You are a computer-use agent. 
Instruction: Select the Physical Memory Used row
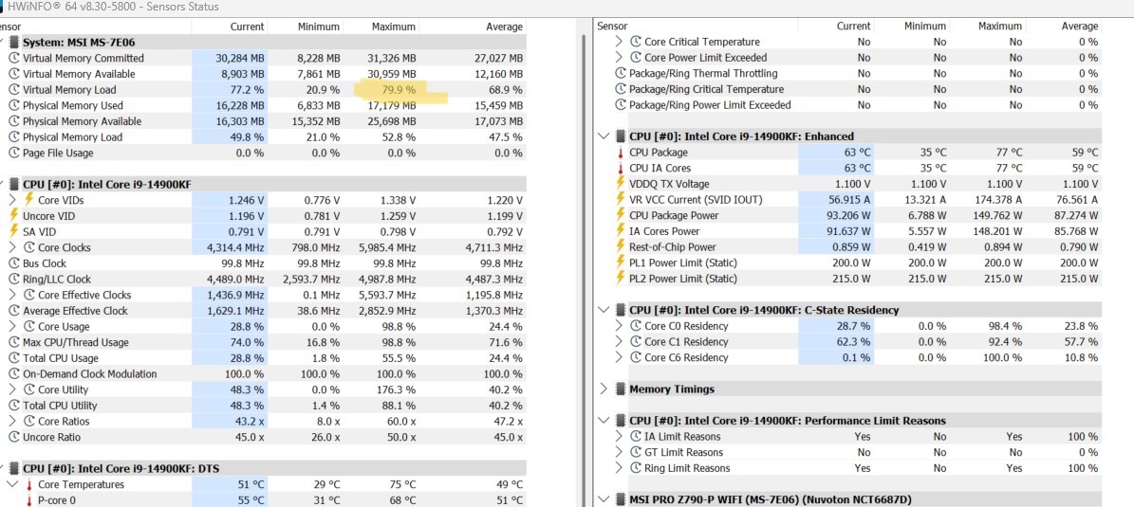point(73,105)
